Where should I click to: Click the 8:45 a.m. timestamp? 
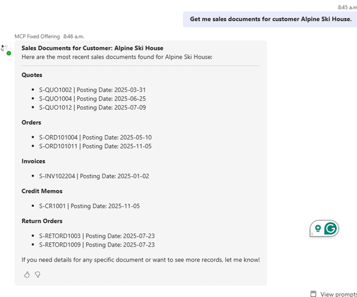pos(347,7)
